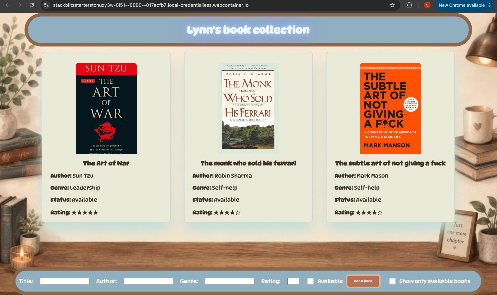
Task: Open the Chrome three-dot menu
Action: click(489, 5)
